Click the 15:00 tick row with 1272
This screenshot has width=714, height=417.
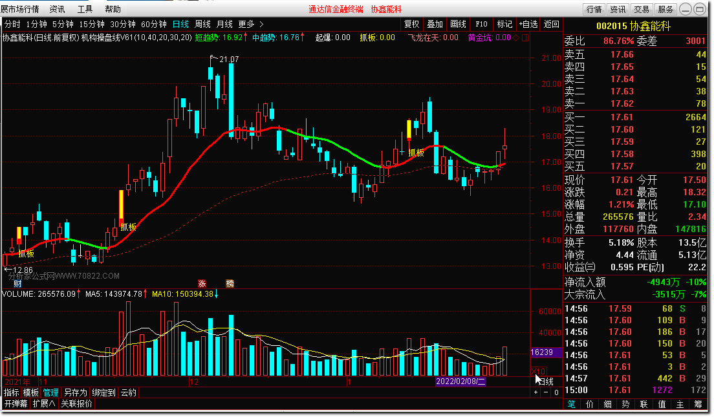click(x=635, y=390)
